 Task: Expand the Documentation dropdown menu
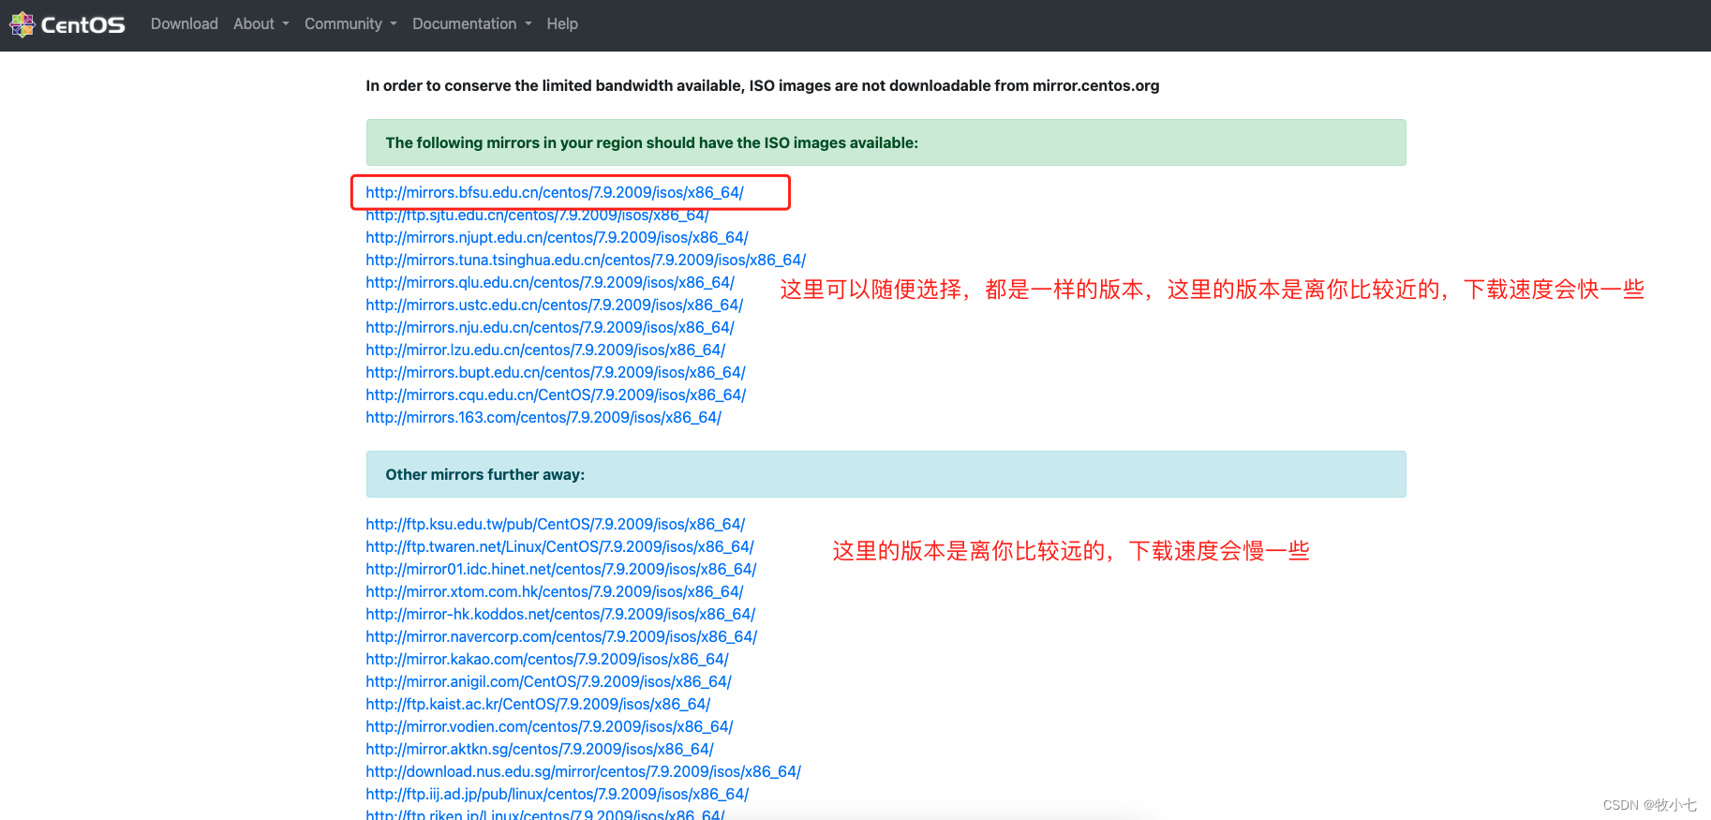472,24
